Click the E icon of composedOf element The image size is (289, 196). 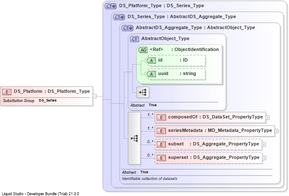point(161,117)
